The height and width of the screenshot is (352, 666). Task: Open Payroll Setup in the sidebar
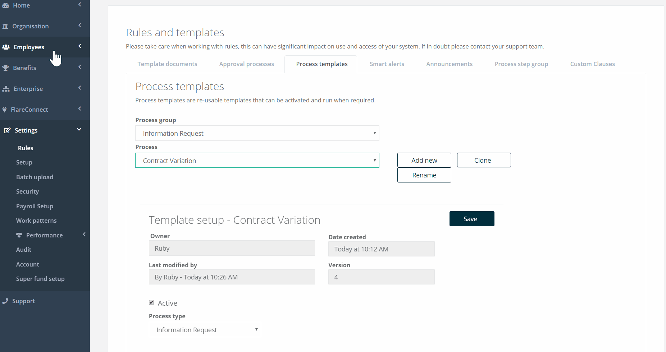[x=35, y=206]
